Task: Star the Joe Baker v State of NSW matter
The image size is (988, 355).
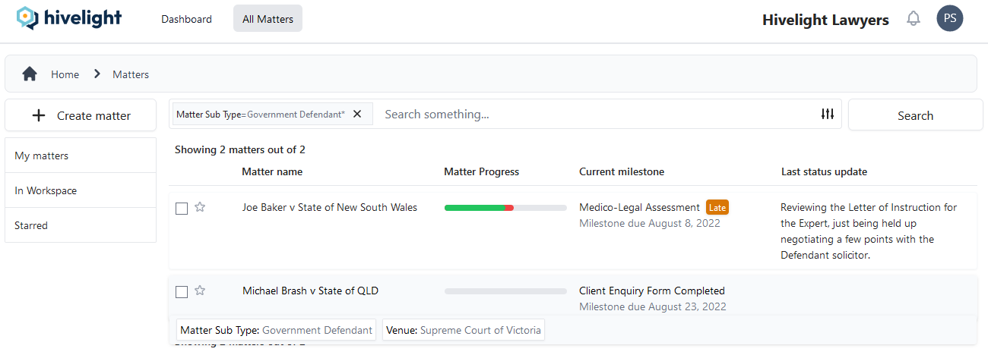Action: (x=200, y=207)
